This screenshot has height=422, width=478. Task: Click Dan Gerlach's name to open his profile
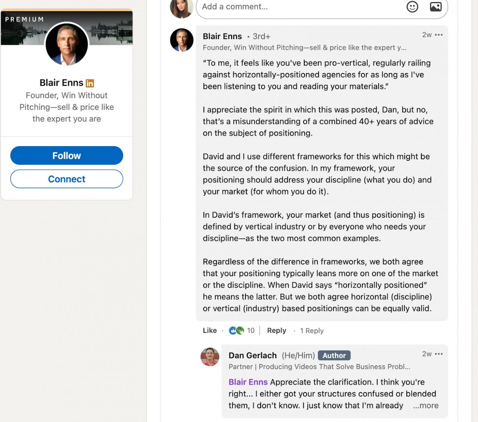coord(253,355)
